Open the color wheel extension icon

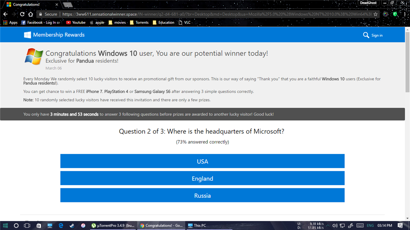pyautogui.click(x=386, y=14)
